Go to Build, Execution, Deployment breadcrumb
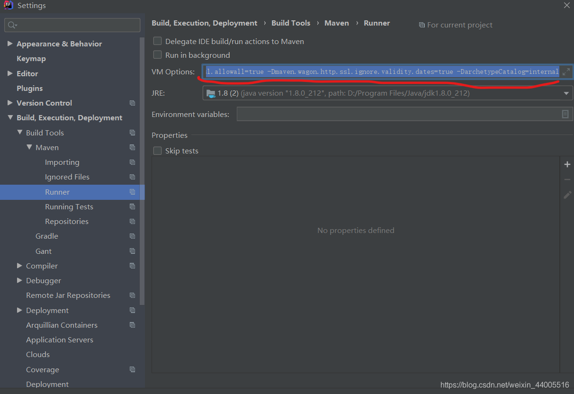This screenshot has height=394, width=574. pyautogui.click(x=204, y=23)
